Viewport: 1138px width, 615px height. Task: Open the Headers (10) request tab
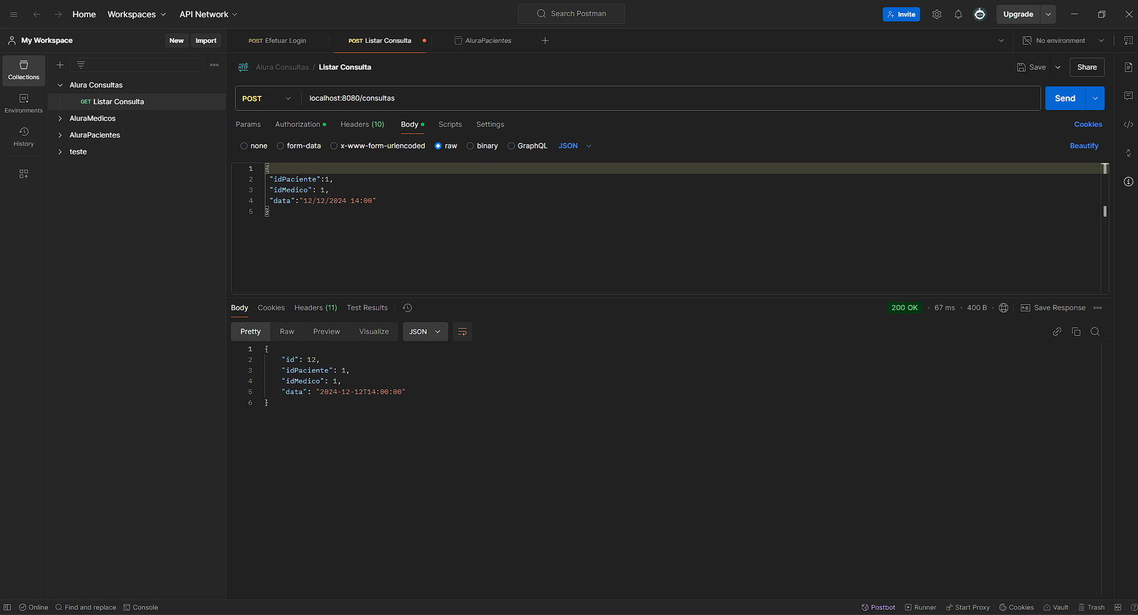click(x=362, y=124)
